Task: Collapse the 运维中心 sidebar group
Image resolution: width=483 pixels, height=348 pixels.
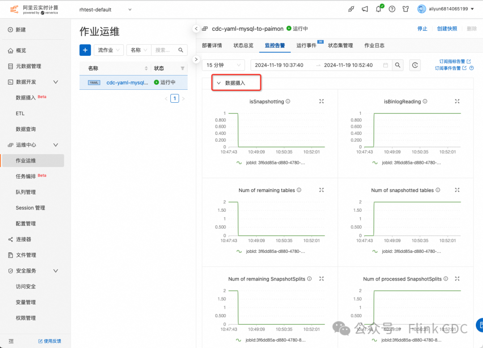Action: [55, 145]
